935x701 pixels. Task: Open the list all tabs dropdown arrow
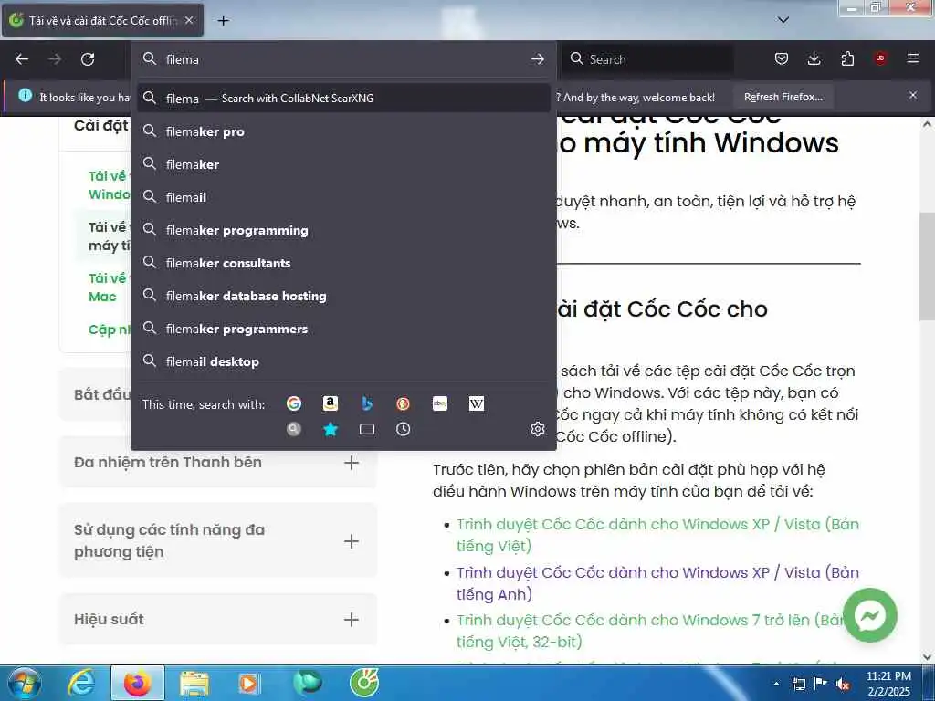(783, 20)
